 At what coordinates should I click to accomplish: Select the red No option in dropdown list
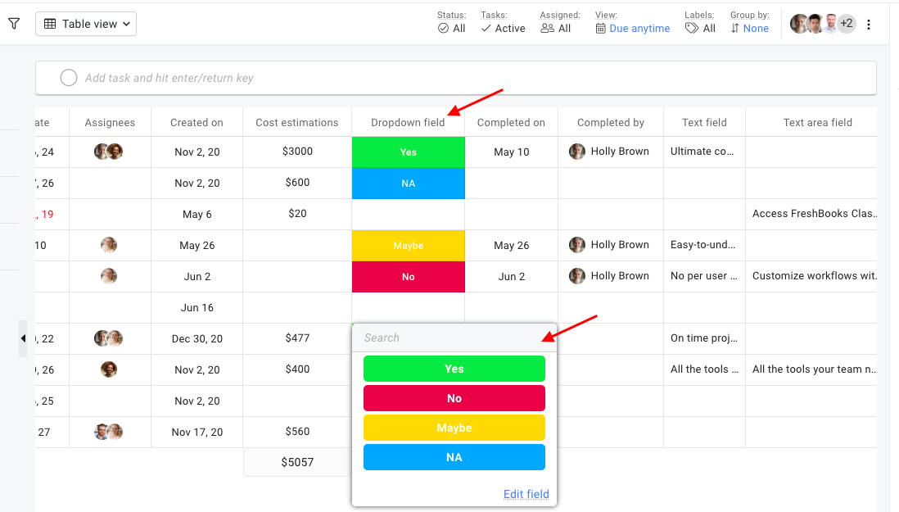tap(454, 398)
